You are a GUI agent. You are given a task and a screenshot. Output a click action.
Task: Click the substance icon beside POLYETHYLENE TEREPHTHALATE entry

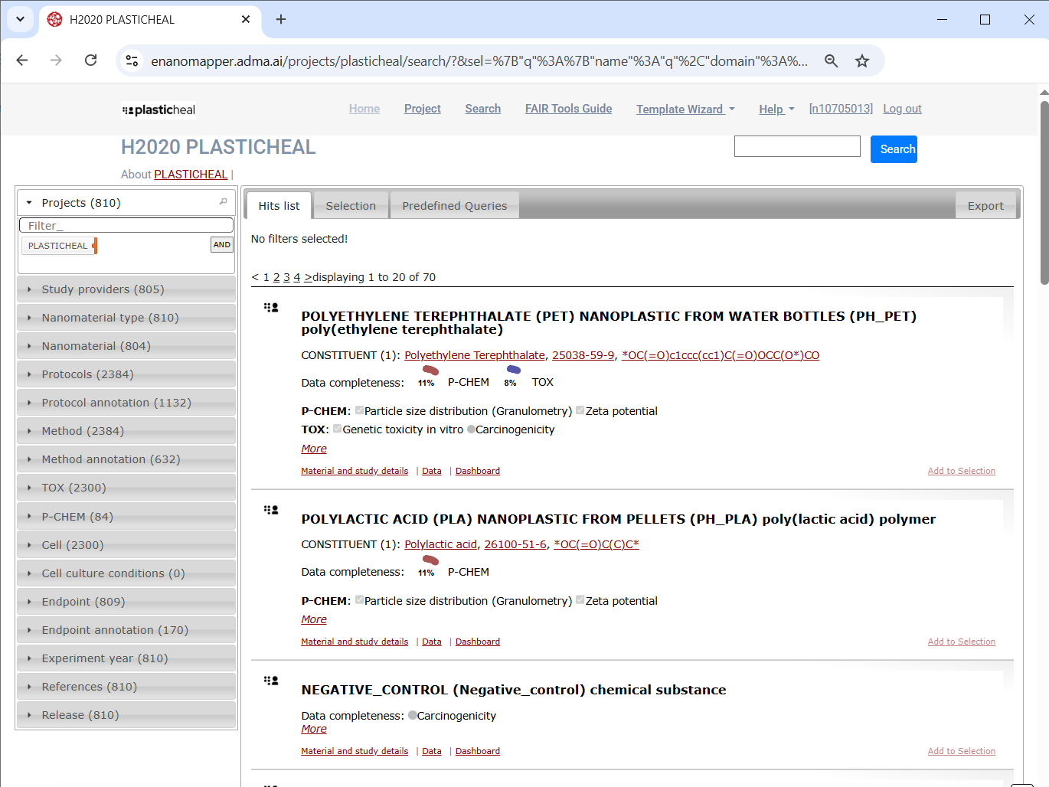271,308
